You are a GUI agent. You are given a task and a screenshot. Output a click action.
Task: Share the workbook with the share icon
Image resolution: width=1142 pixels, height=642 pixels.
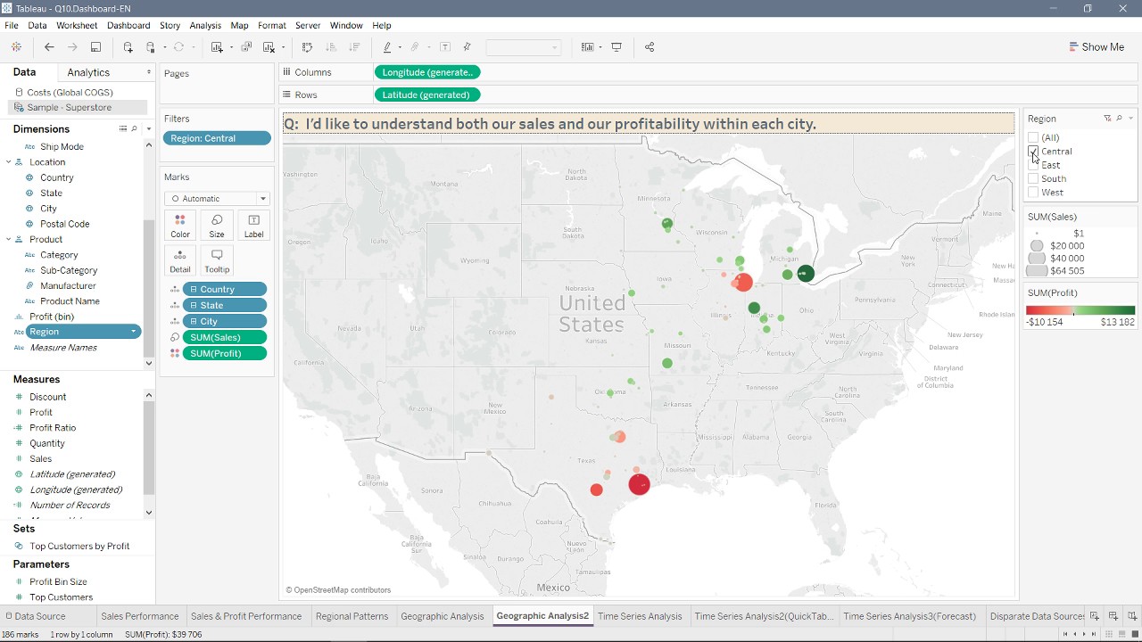pos(650,47)
